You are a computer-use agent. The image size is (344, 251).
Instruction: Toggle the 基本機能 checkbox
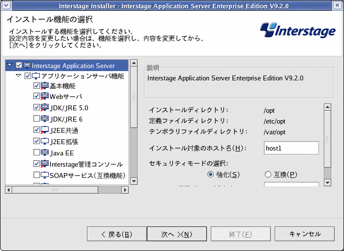click(x=36, y=86)
